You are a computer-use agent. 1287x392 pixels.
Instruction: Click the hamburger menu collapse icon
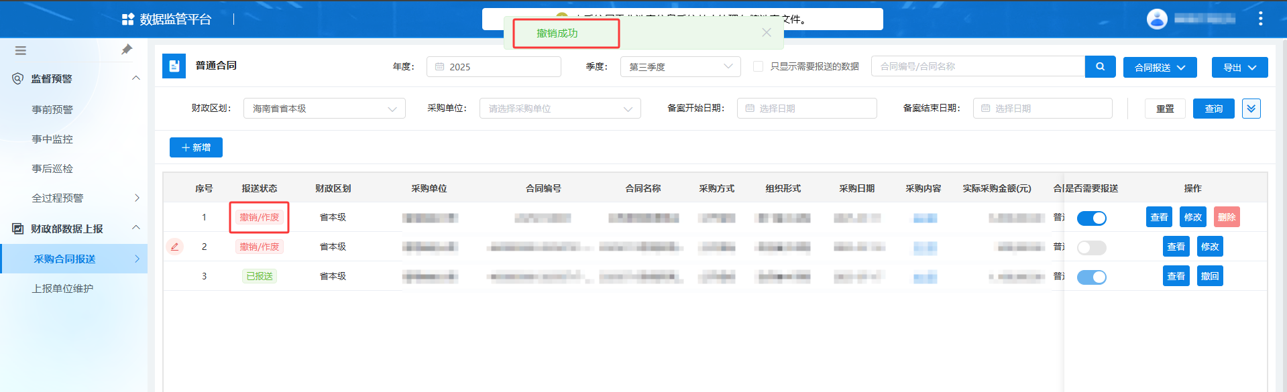[21, 51]
